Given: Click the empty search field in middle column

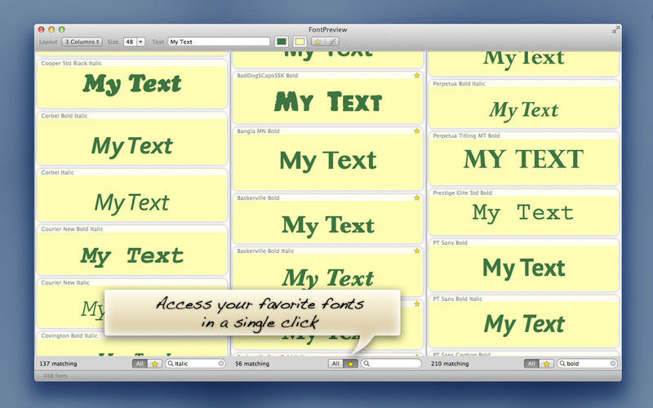Looking at the screenshot, I should coord(391,363).
